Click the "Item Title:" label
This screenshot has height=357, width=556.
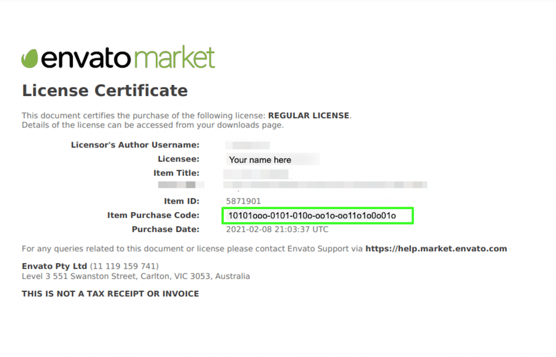point(176,173)
